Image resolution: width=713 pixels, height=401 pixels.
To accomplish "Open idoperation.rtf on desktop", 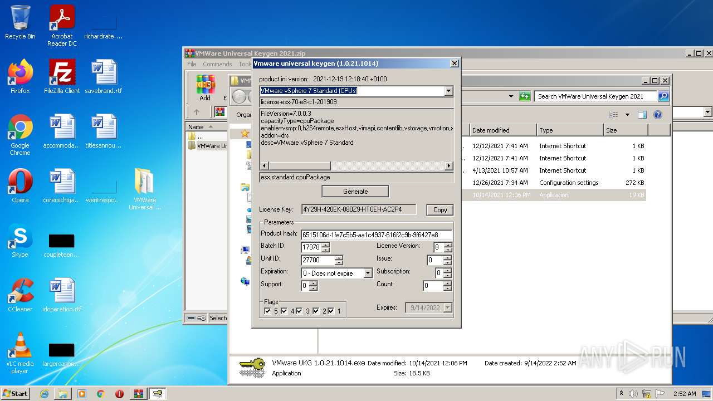I will (62, 295).
